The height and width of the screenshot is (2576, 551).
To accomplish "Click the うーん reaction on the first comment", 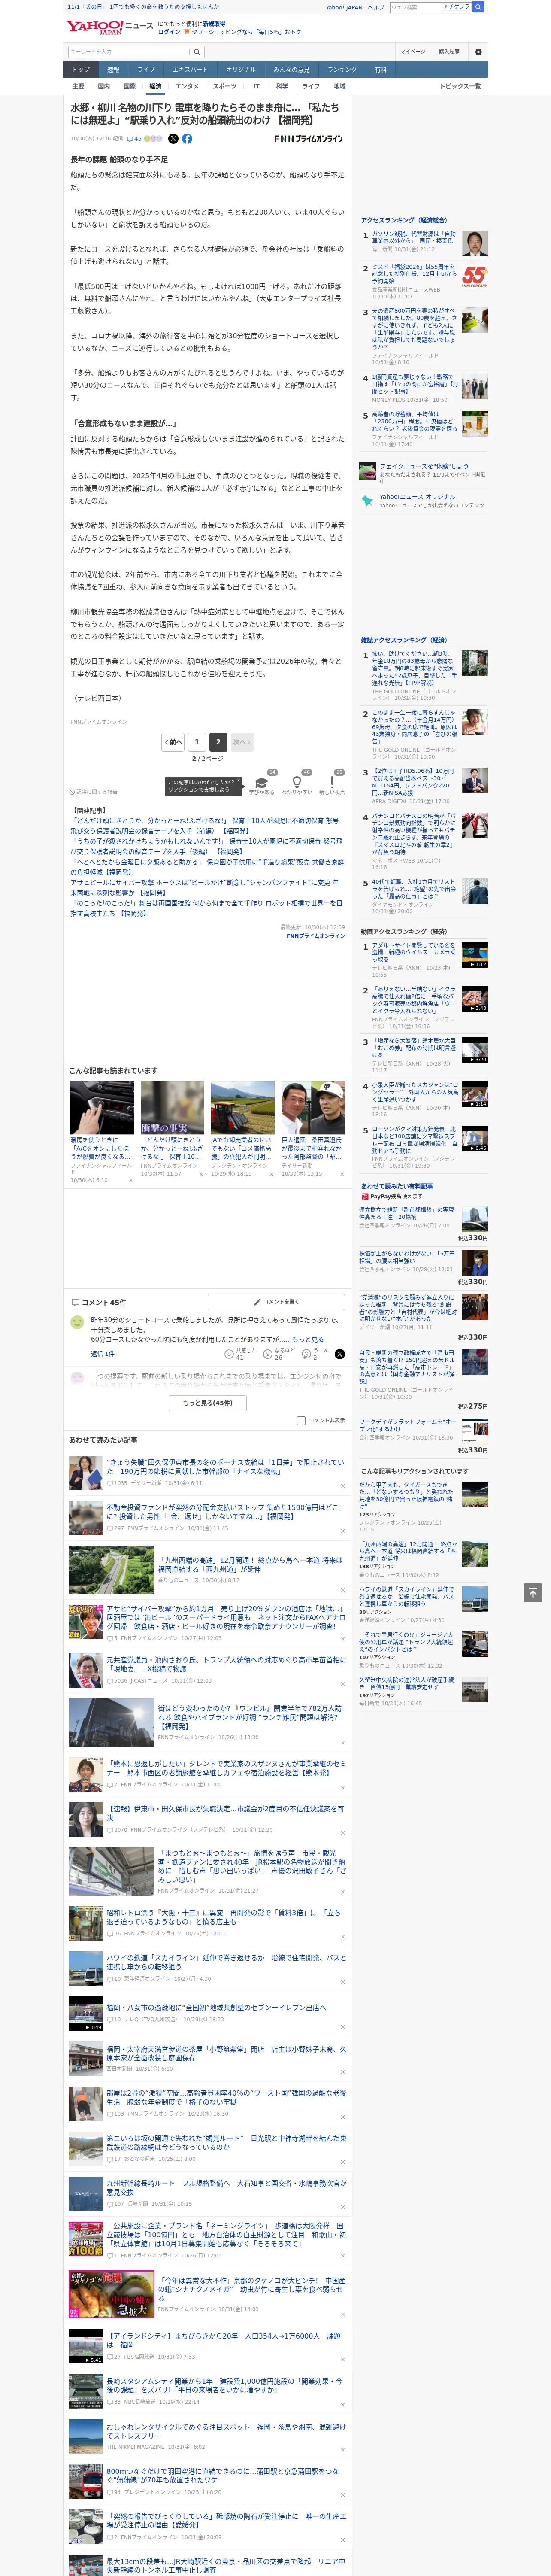I will point(316,1354).
